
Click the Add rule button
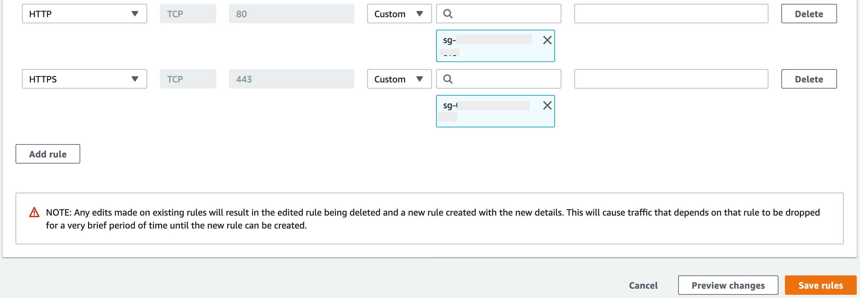coord(48,154)
